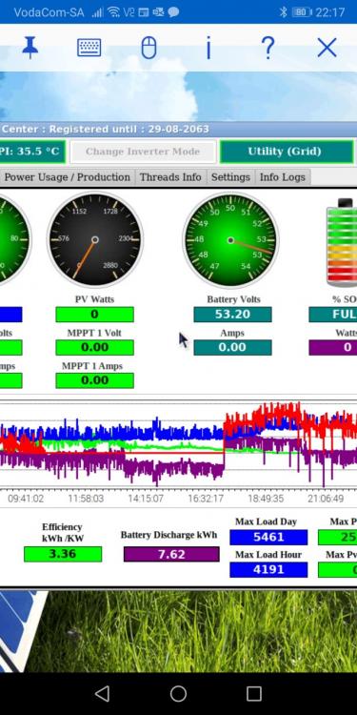The image size is (357, 715).
Task: Tap the battery level status bar icon
Action: (301, 12)
